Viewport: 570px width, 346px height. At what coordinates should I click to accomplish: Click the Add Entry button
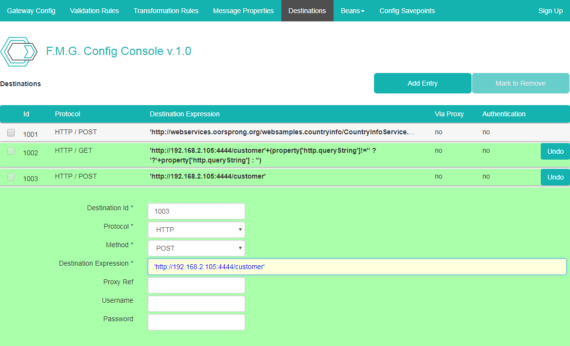click(422, 83)
